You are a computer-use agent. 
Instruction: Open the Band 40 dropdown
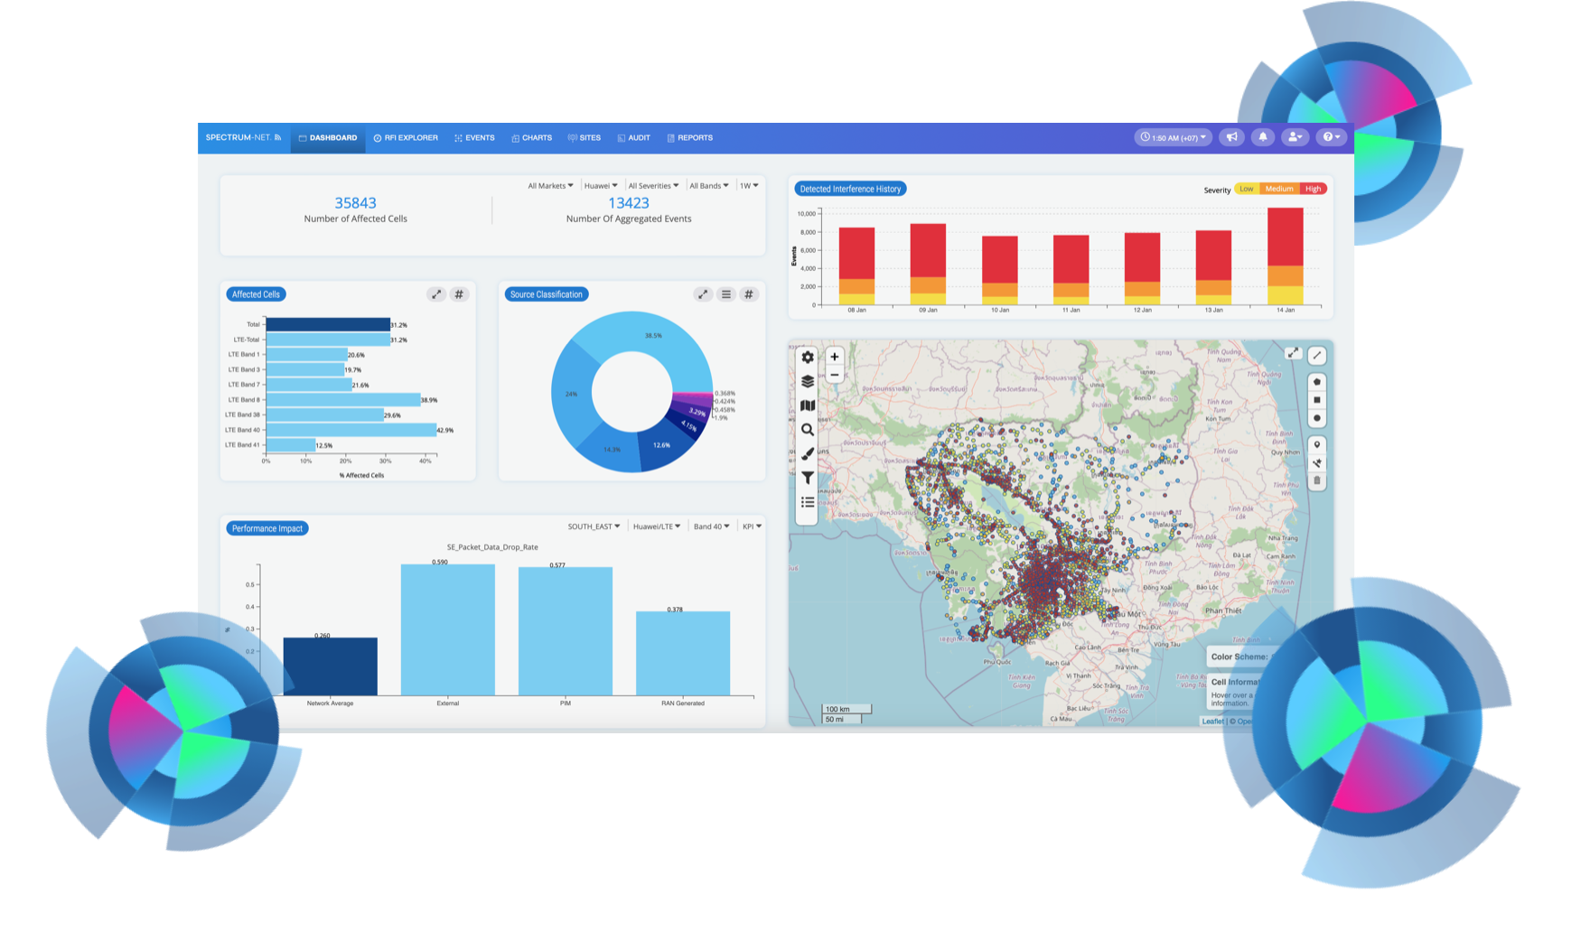pos(712,526)
